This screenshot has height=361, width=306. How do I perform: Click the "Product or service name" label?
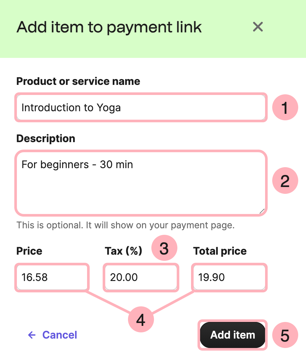coord(78,81)
